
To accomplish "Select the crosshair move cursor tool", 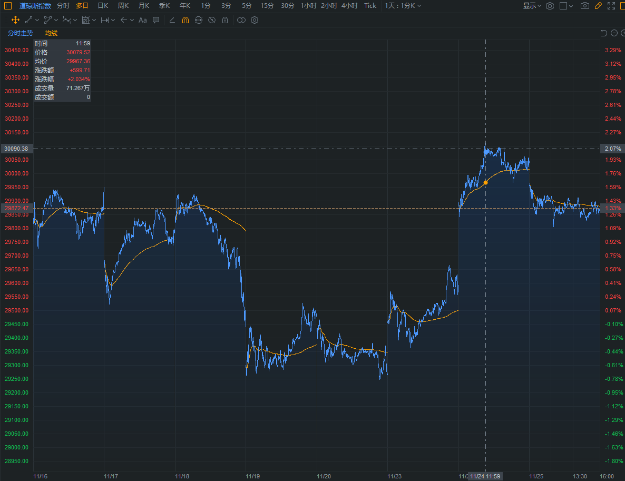I will click(x=15, y=20).
